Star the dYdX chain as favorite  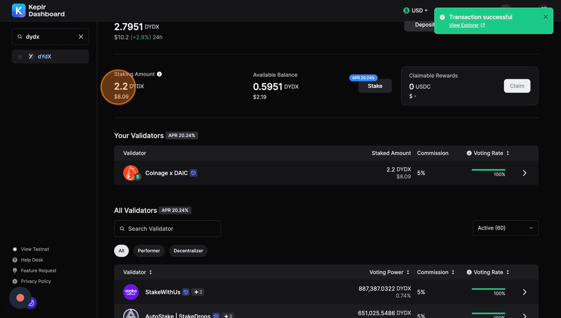point(21,57)
